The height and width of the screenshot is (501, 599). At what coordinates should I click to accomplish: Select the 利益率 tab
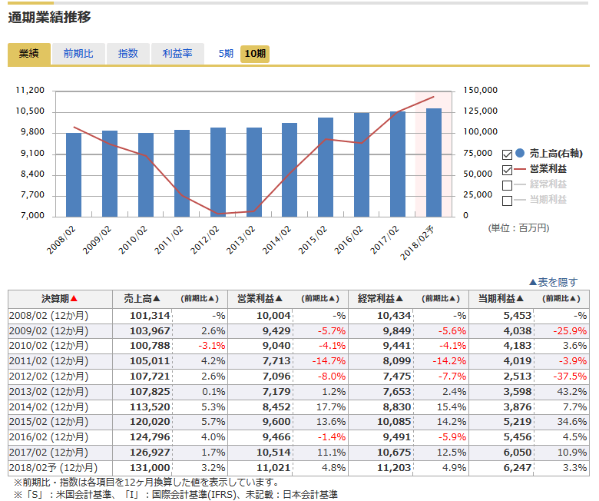[177, 54]
